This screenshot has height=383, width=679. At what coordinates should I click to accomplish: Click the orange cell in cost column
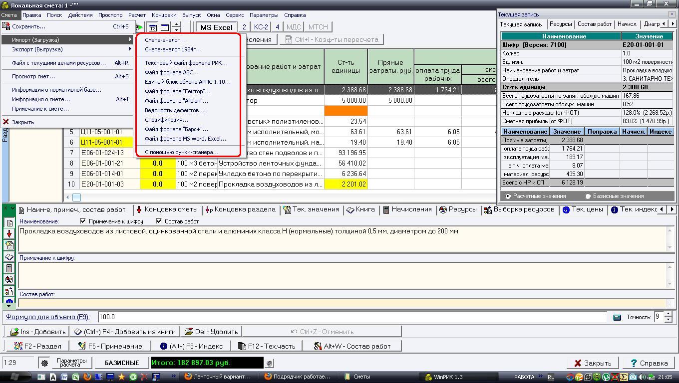pos(345,111)
